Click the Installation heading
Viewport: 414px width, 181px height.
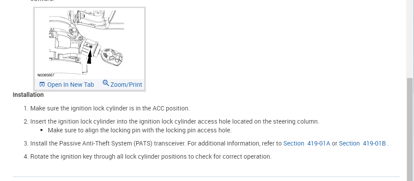tap(28, 95)
